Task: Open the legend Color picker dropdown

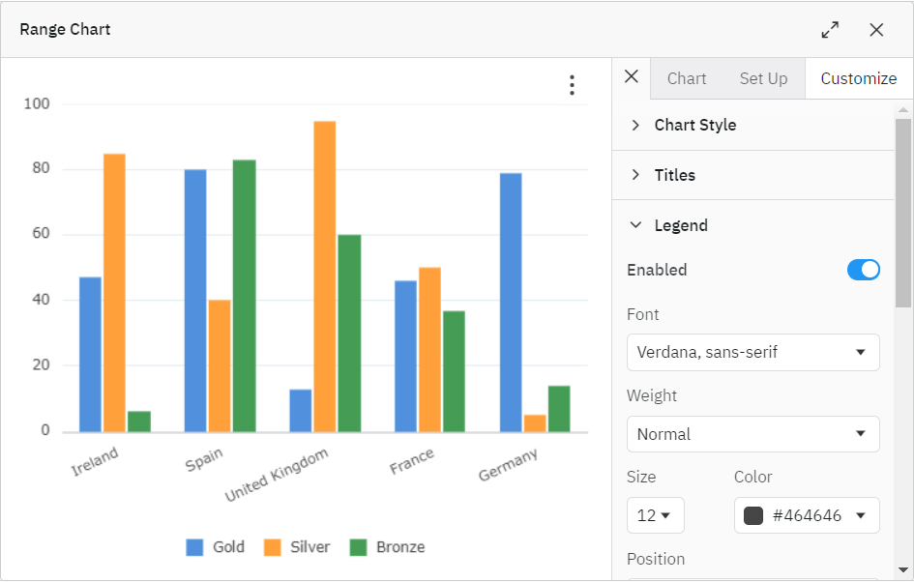Action: tap(807, 515)
